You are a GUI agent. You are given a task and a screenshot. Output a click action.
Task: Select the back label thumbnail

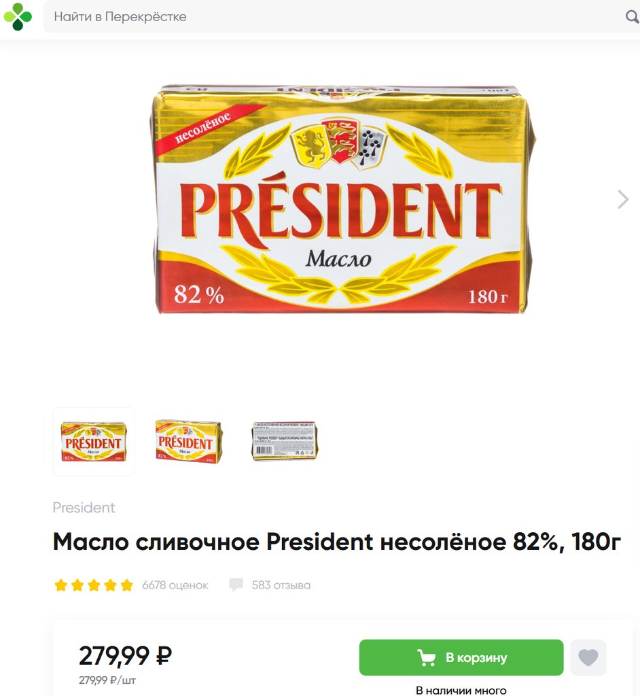pyautogui.click(x=285, y=440)
